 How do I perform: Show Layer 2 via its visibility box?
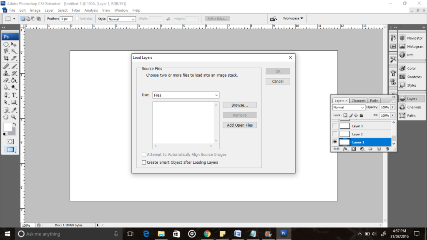pos(335,134)
